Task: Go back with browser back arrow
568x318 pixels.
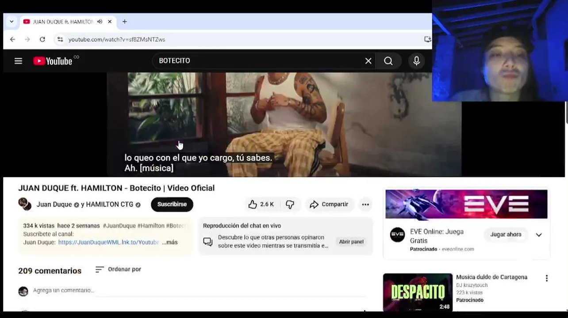Action: point(12,39)
